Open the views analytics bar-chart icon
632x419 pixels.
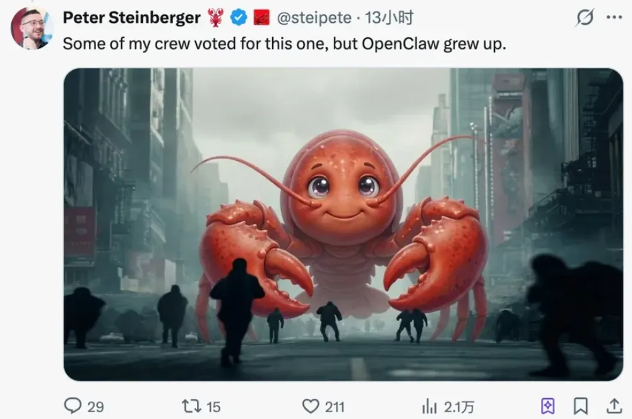click(429, 406)
